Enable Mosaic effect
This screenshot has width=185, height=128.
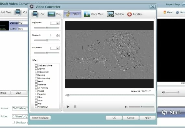point(36,91)
